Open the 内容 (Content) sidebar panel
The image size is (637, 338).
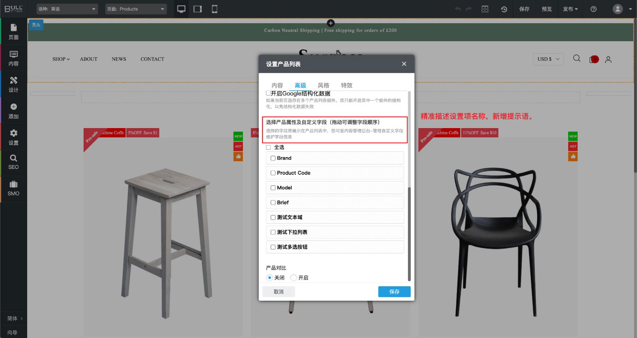click(14, 59)
